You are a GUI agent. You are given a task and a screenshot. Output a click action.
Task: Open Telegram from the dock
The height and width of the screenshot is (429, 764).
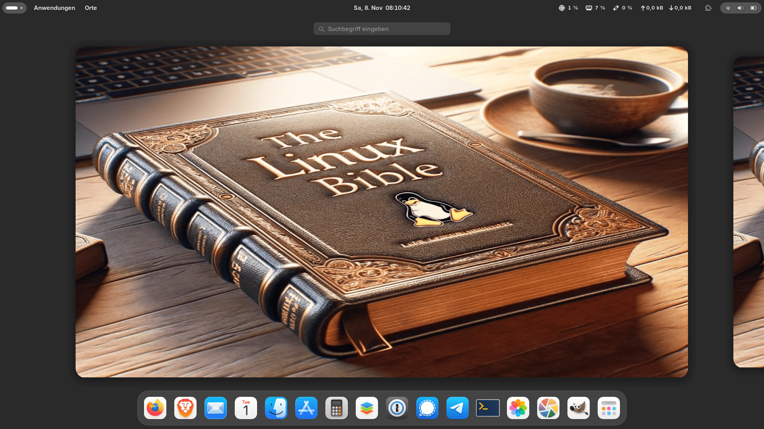tap(458, 408)
